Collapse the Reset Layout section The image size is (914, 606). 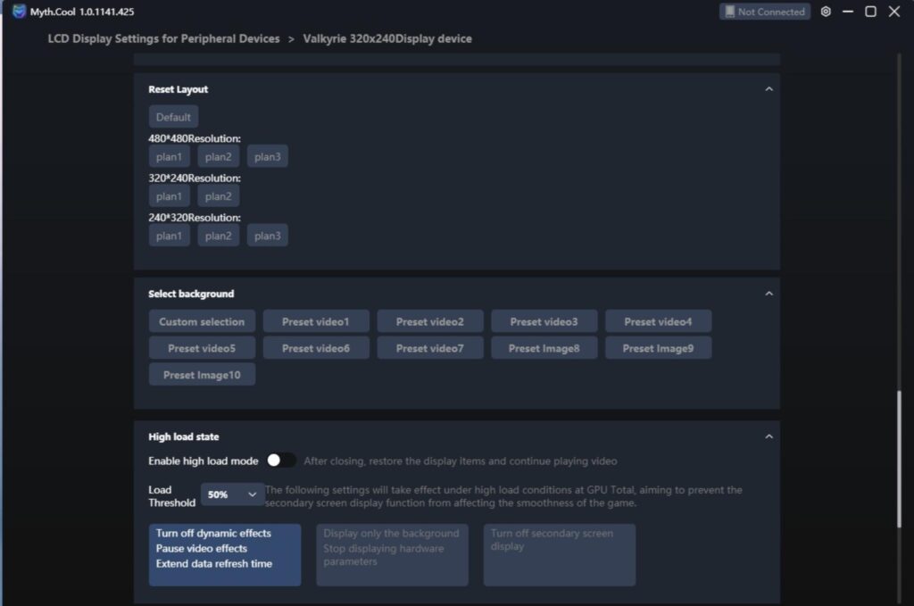769,89
